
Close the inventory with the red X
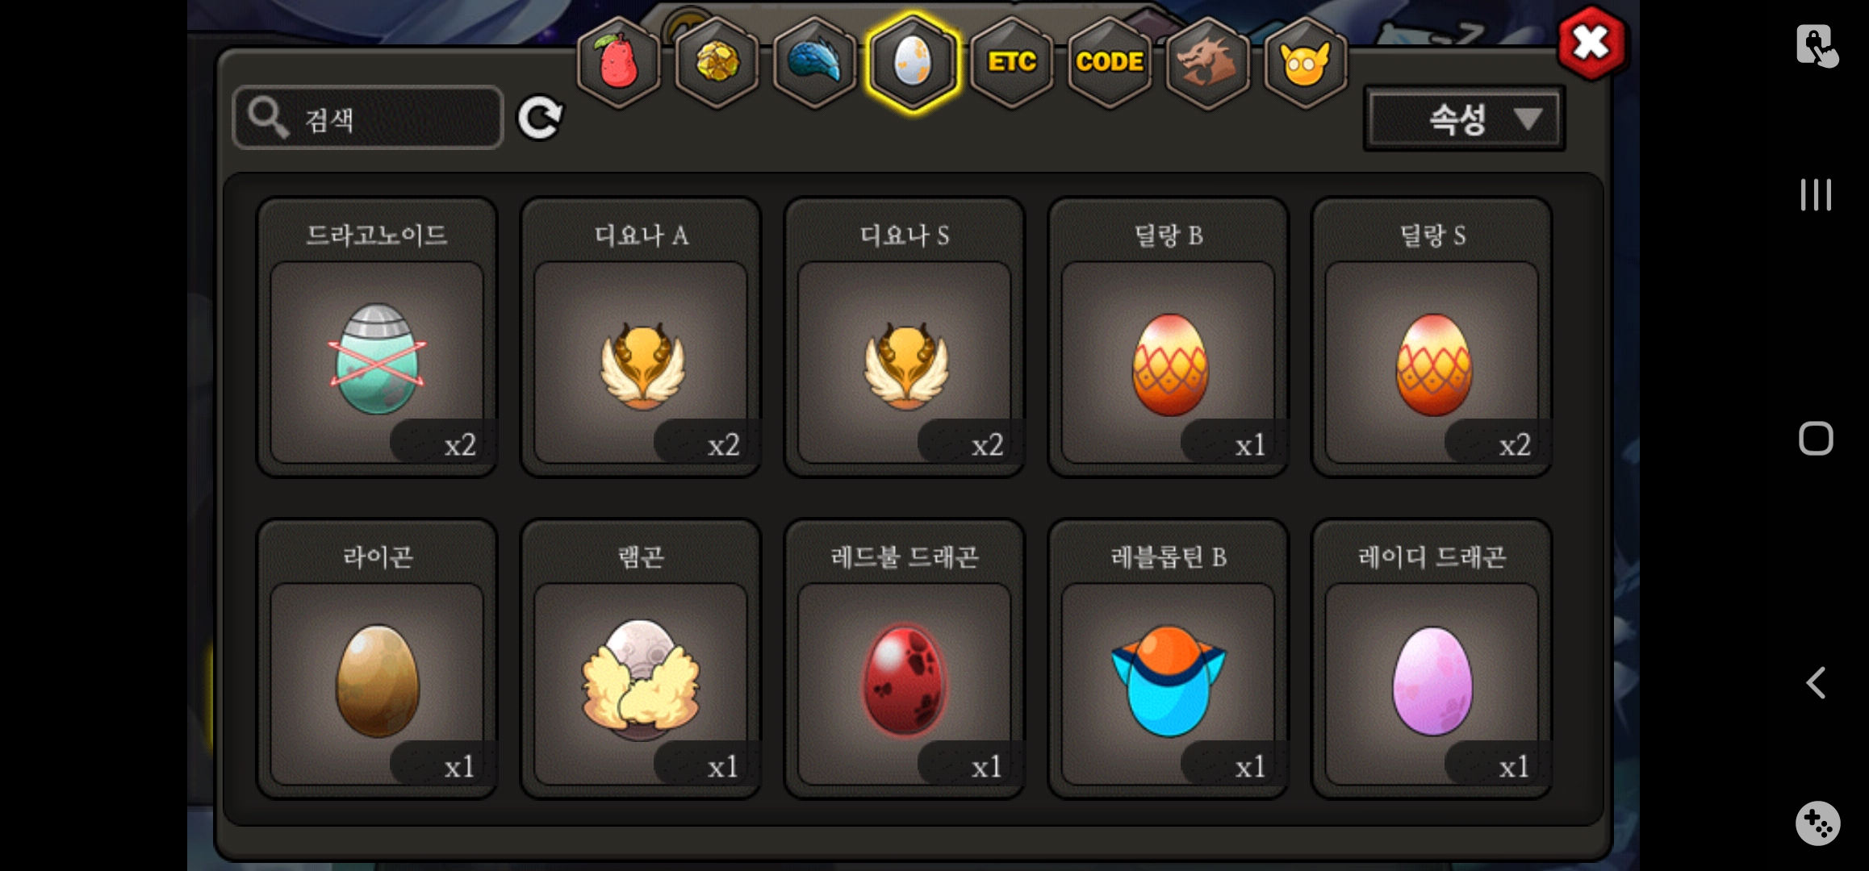1591,43
